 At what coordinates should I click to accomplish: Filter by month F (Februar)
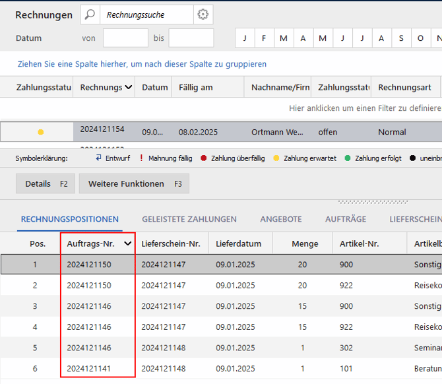click(264, 38)
